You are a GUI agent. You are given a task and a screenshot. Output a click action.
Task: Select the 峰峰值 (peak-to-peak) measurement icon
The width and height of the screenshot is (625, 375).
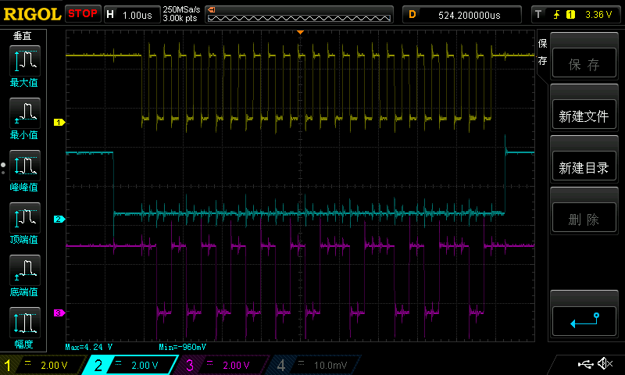click(x=24, y=166)
